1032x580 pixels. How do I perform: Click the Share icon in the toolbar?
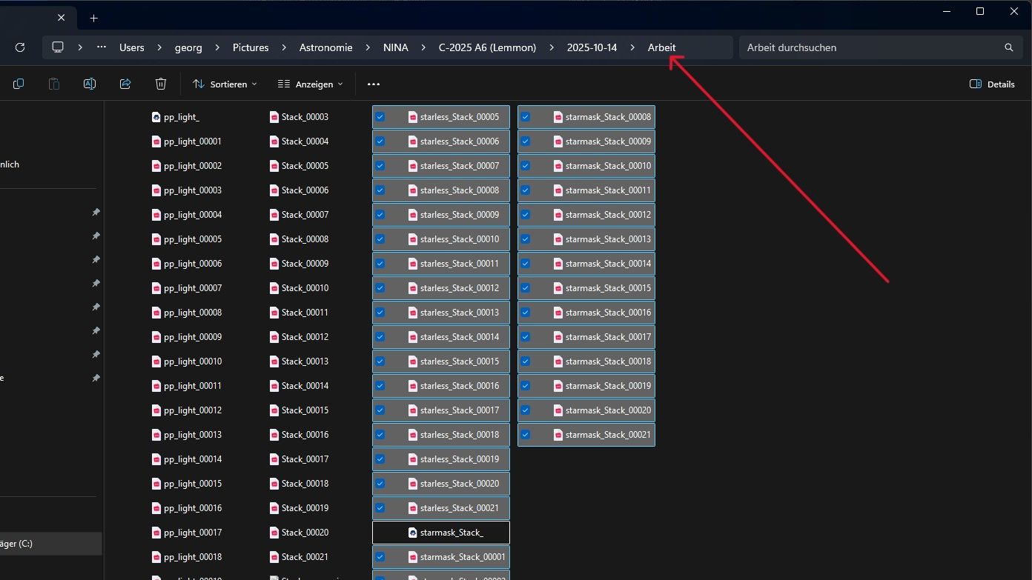pos(125,84)
